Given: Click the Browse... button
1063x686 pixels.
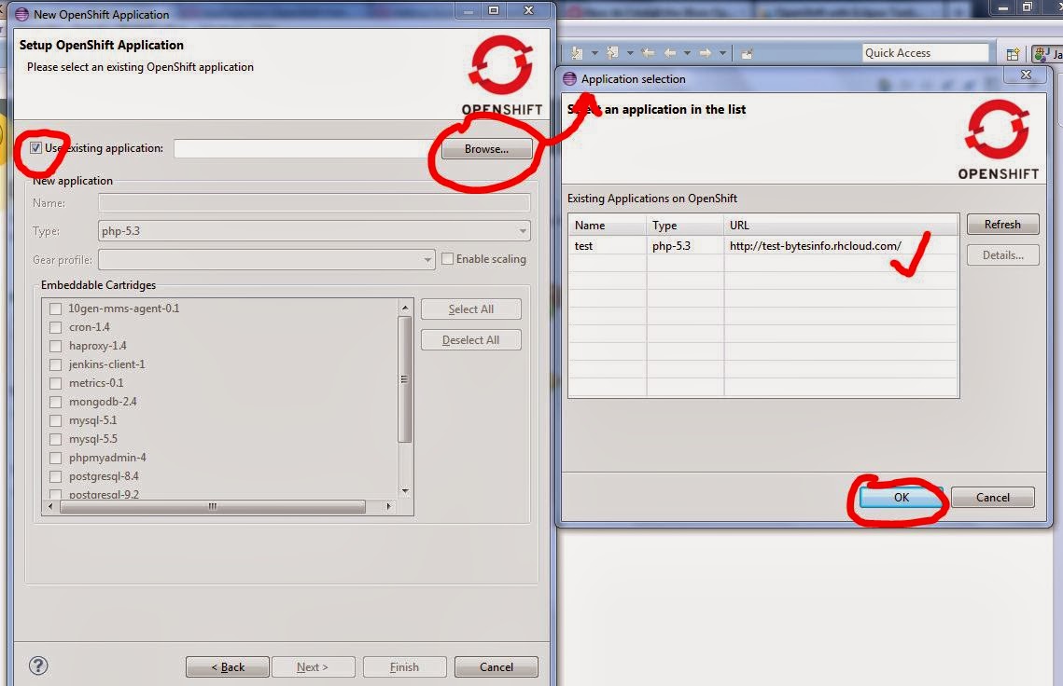Looking at the screenshot, I should [486, 149].
